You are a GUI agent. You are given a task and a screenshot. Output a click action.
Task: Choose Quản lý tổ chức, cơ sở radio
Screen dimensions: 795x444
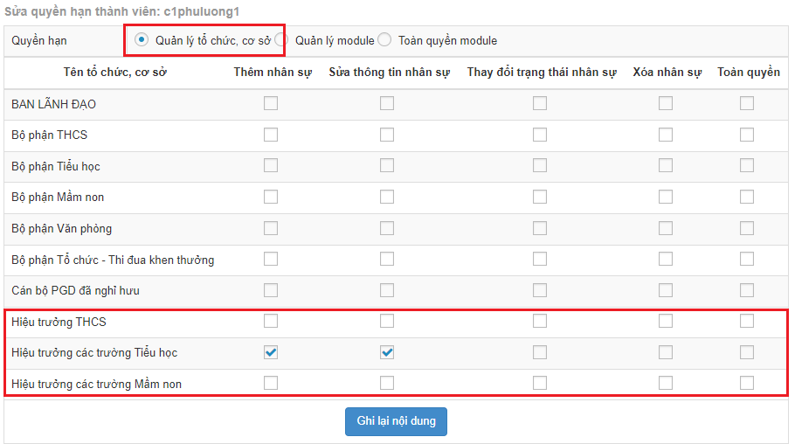(x=142, y=39)
